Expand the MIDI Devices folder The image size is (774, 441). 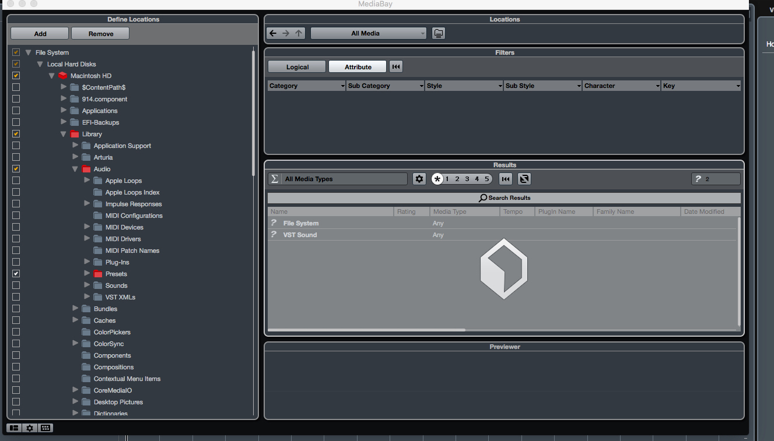[87, 227]
